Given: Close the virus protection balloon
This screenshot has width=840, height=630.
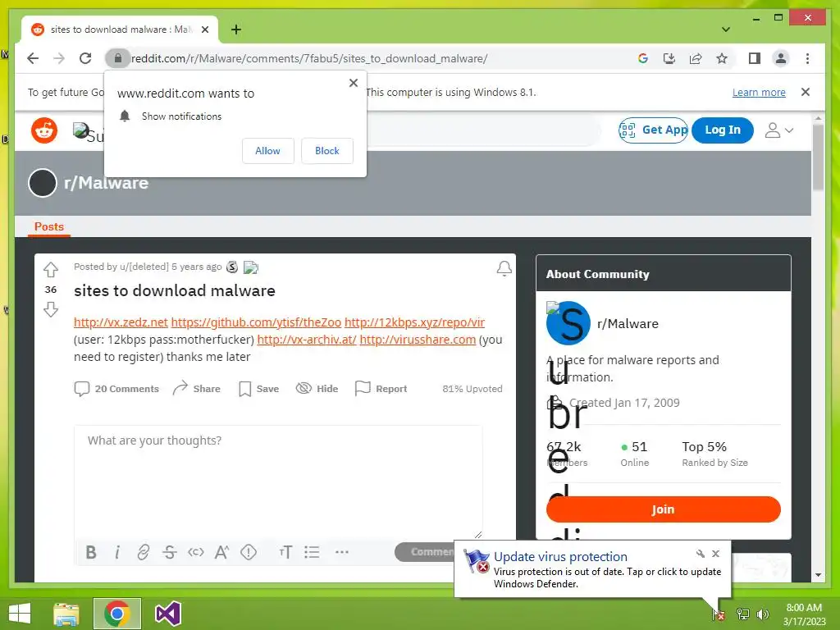Looking at the screenshot, I should click(715, 554).
